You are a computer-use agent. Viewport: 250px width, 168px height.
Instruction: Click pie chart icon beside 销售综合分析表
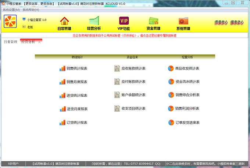coord(171,95)
